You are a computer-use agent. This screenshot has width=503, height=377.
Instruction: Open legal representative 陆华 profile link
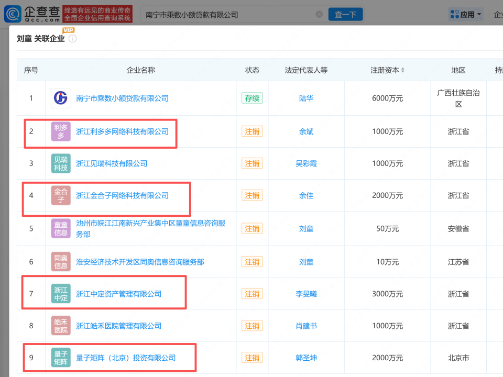pyautogui.click(x=306, y=98)
